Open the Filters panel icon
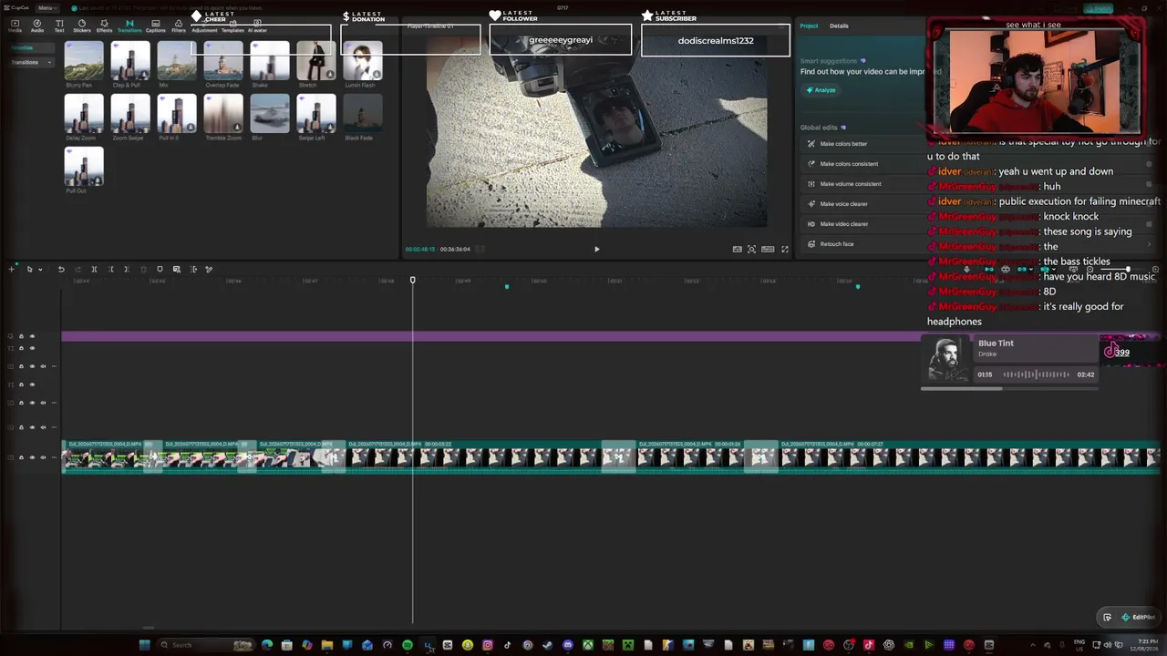The image size is (1167, 656). 179,26
